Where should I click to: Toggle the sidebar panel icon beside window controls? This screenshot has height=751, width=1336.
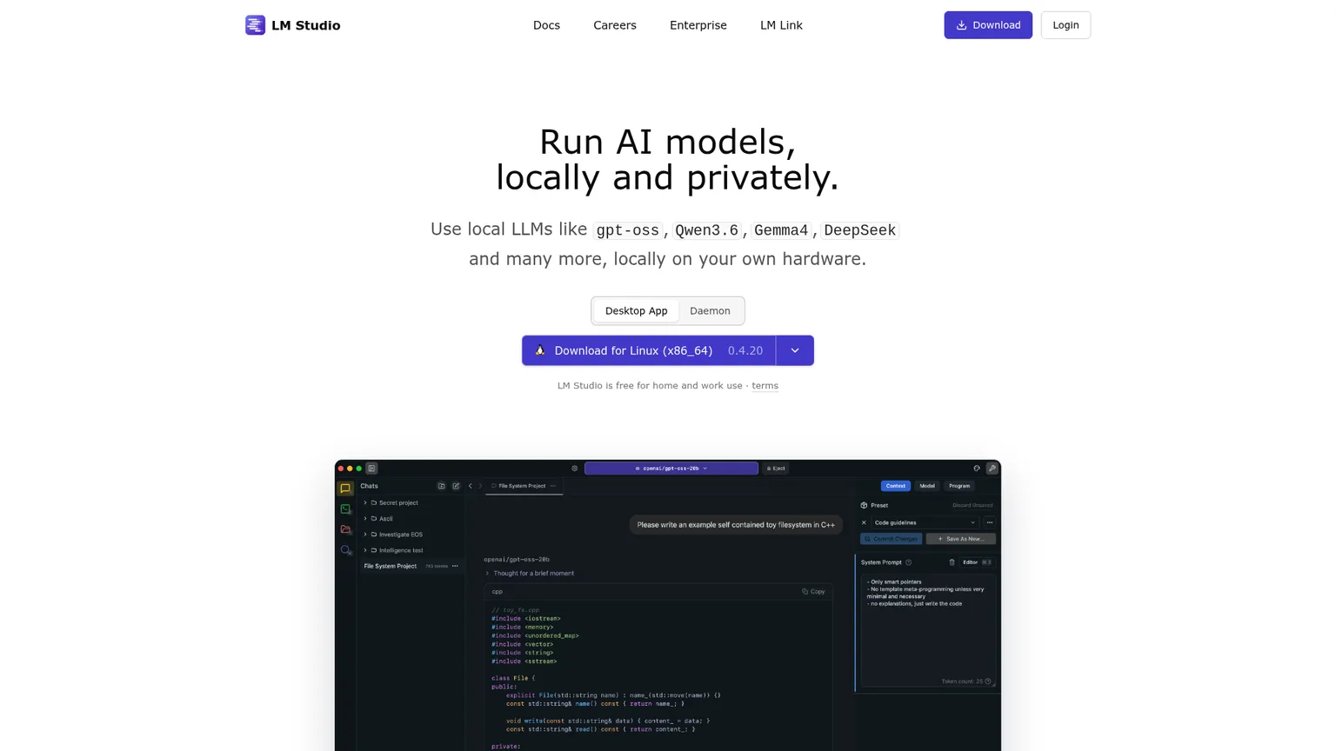(371, 469)
